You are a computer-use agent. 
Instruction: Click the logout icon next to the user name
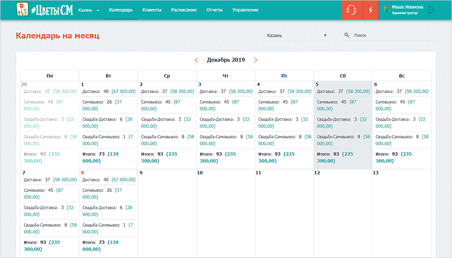[x=432, y=10]
